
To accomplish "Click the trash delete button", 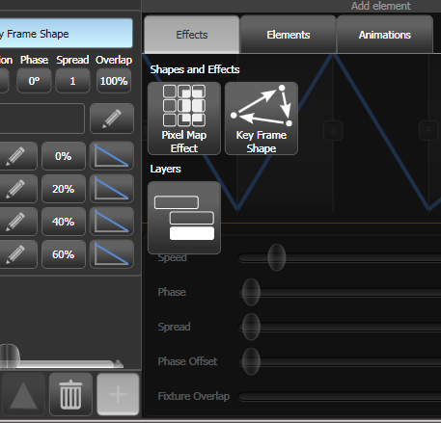I will tap(70, 394).
